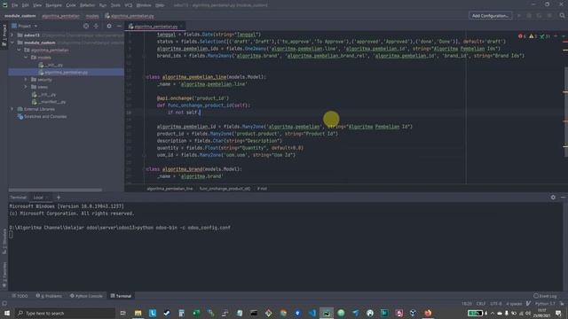Collapse the models folder
Screen dimensions: 568x319
26,57
